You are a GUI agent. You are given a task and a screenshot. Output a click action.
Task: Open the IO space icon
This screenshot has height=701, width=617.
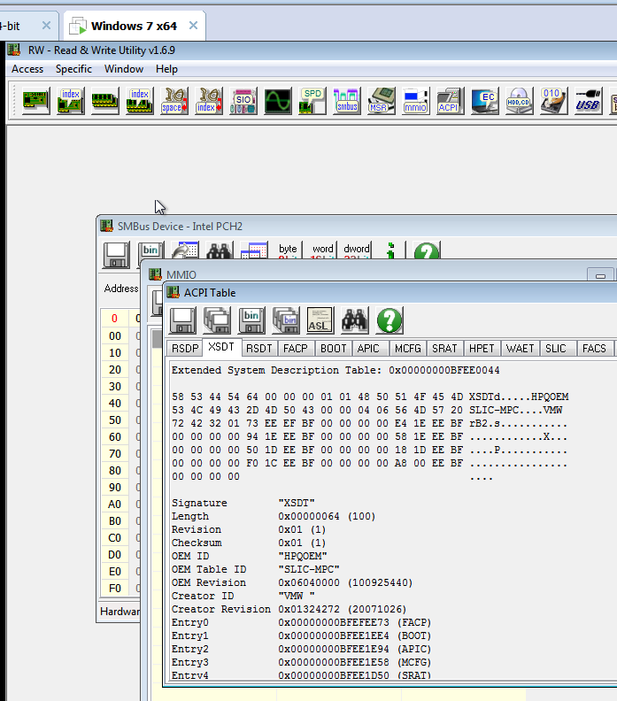click(x=174, y=101)
